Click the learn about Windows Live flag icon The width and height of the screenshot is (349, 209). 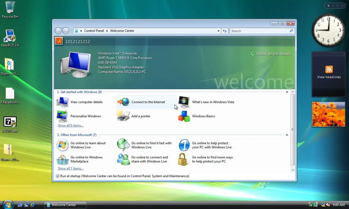click(62, 145)
